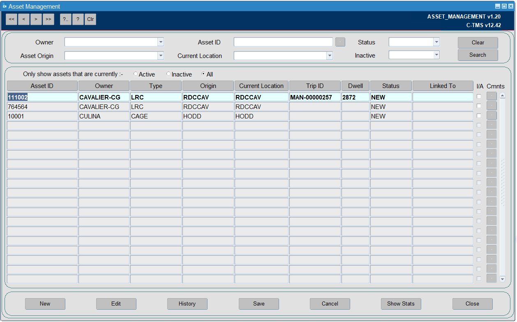Click into the Asset ID search field

tap(283, 42)
